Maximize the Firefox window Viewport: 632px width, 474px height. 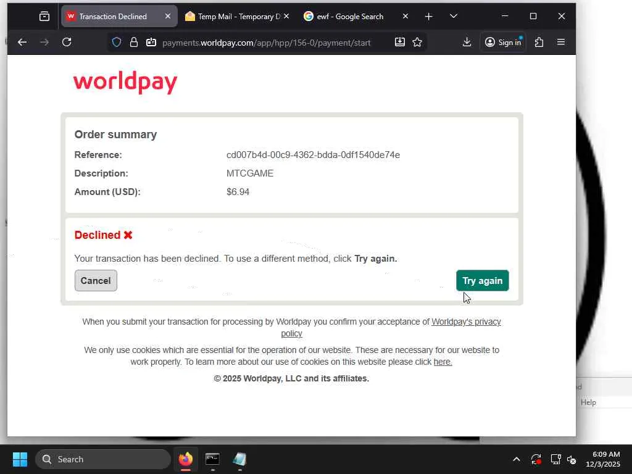click(533, 16)
